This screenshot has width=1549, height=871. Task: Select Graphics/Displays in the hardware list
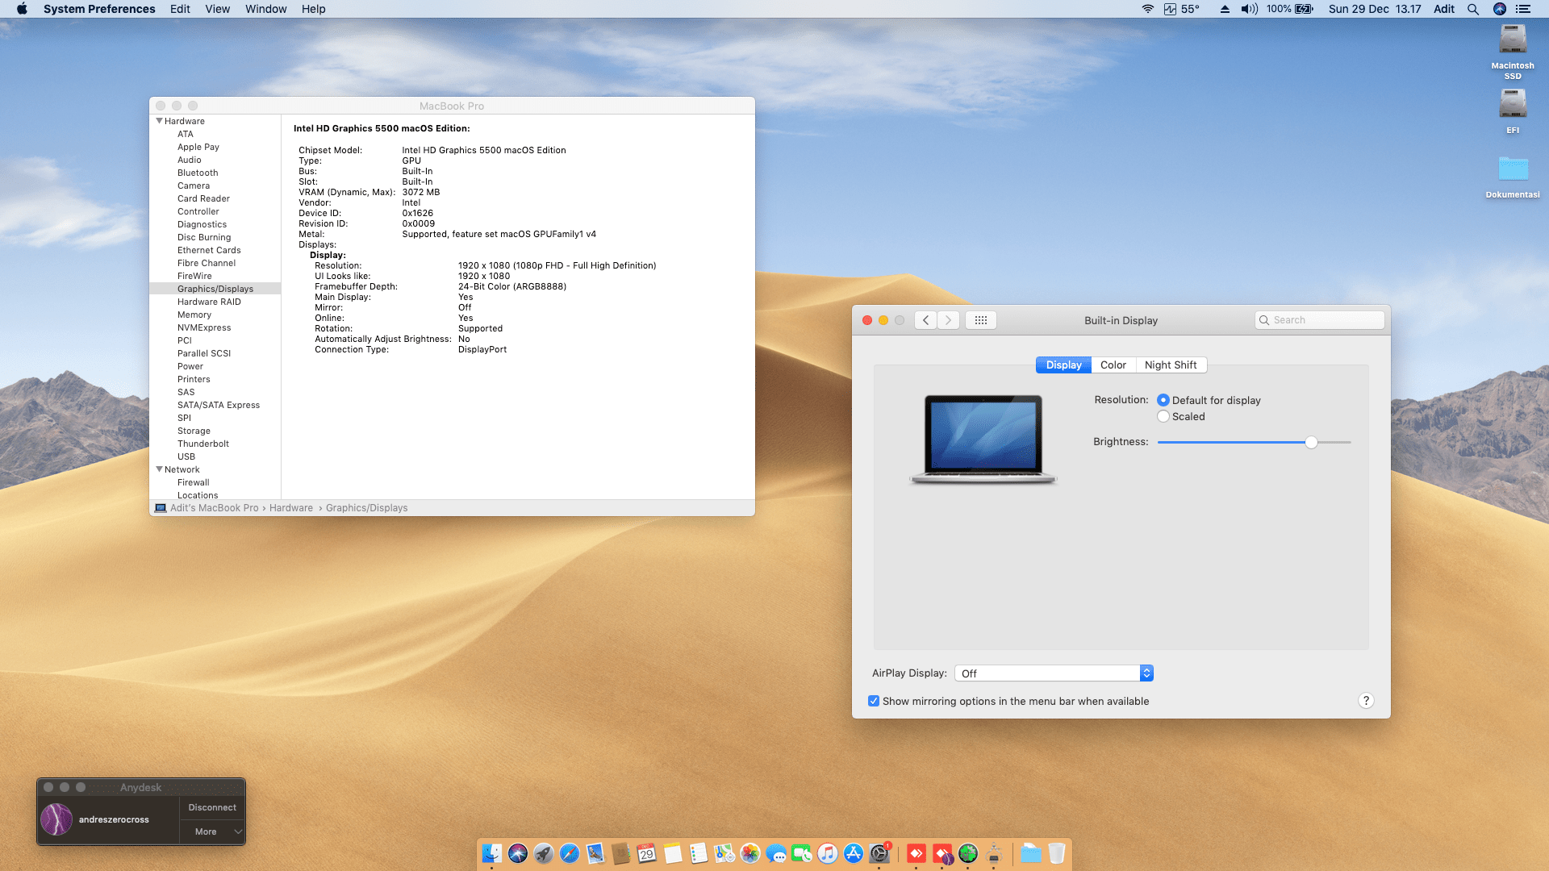tap(215, 289)
